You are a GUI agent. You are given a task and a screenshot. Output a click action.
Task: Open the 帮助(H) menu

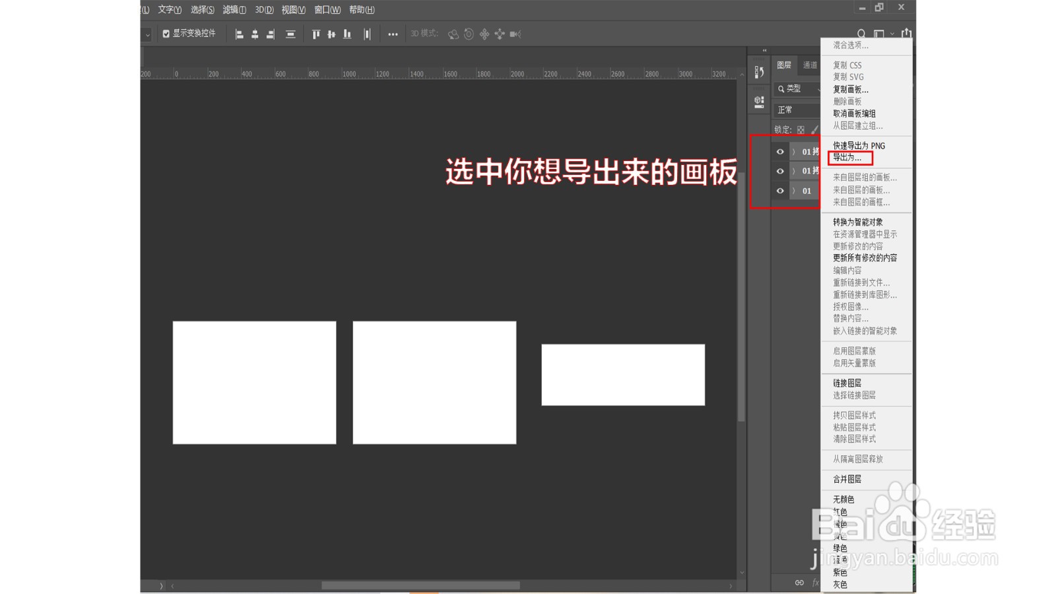(362, 10)
